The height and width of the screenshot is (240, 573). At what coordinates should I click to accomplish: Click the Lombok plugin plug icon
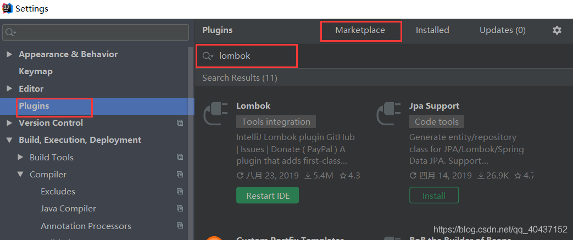tap(216, 114)
